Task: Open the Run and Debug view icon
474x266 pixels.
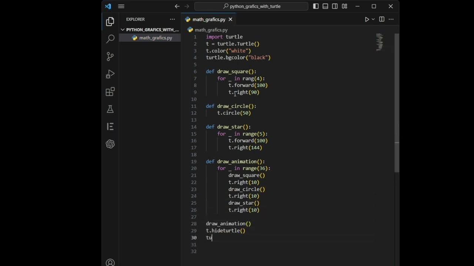Action: (x=110, y=74)
